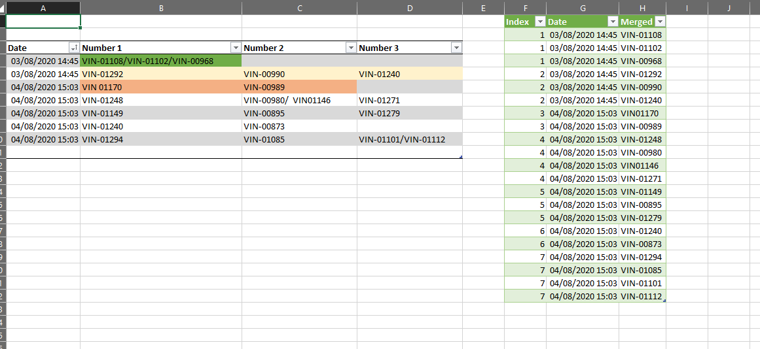Select Merged cell VIN-00873
760x349 pixels.
pyautogui.click(x=642, y=244)
